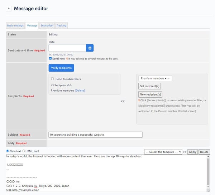Click 'It may take up to several minutes' note
215x195 pixels.
(93, 59)
